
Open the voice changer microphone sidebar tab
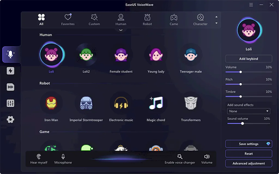(x=10, y=54)
